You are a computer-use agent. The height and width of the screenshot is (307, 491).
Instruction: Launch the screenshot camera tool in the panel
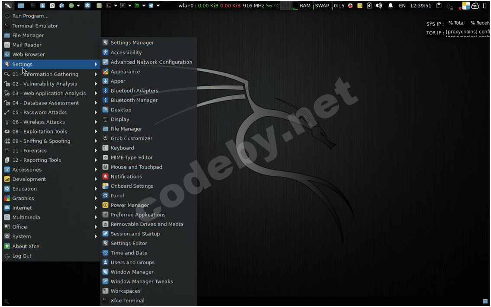pyautogui.click(x=87, y=5)
